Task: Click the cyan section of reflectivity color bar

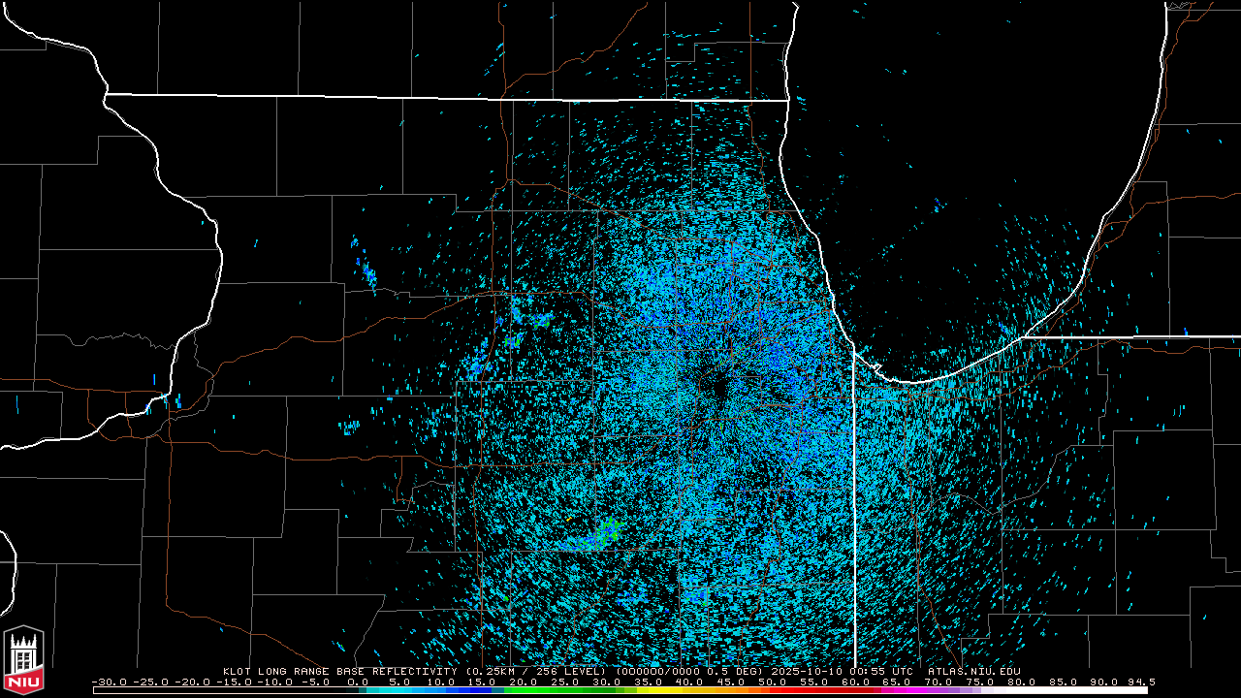Action: pos(407,690)
